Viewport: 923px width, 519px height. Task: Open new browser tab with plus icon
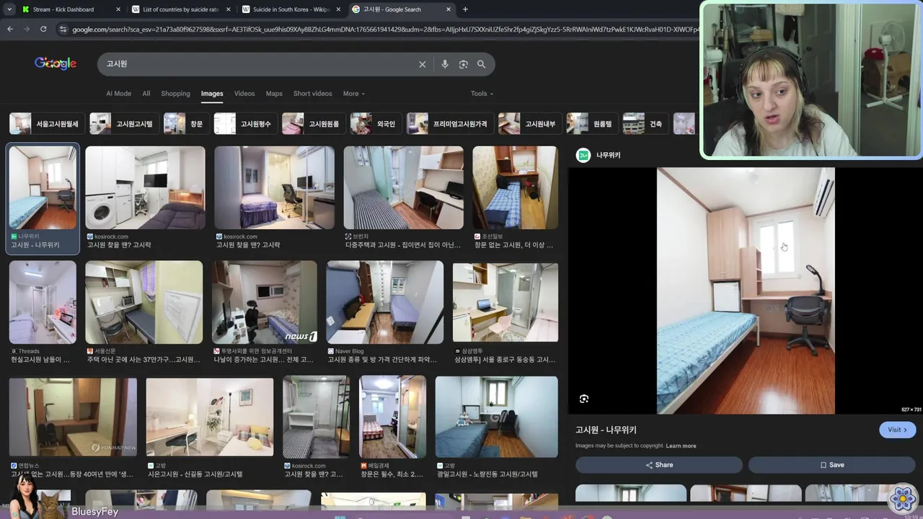point(465,9)
